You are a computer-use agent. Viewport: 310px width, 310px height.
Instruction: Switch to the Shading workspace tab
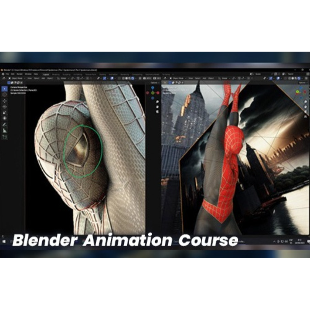(103, 75)
